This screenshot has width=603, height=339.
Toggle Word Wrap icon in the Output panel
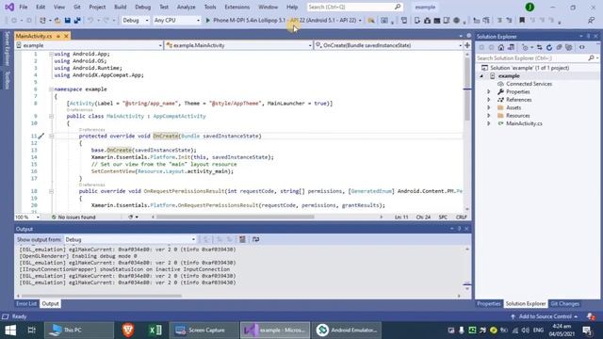click(x=255, y=239)
